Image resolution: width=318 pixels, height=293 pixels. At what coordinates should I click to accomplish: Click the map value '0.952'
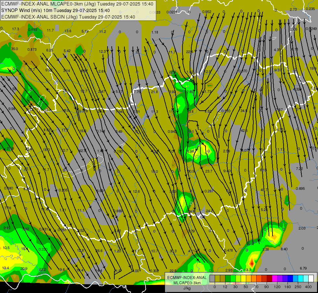tap(207, 12)
